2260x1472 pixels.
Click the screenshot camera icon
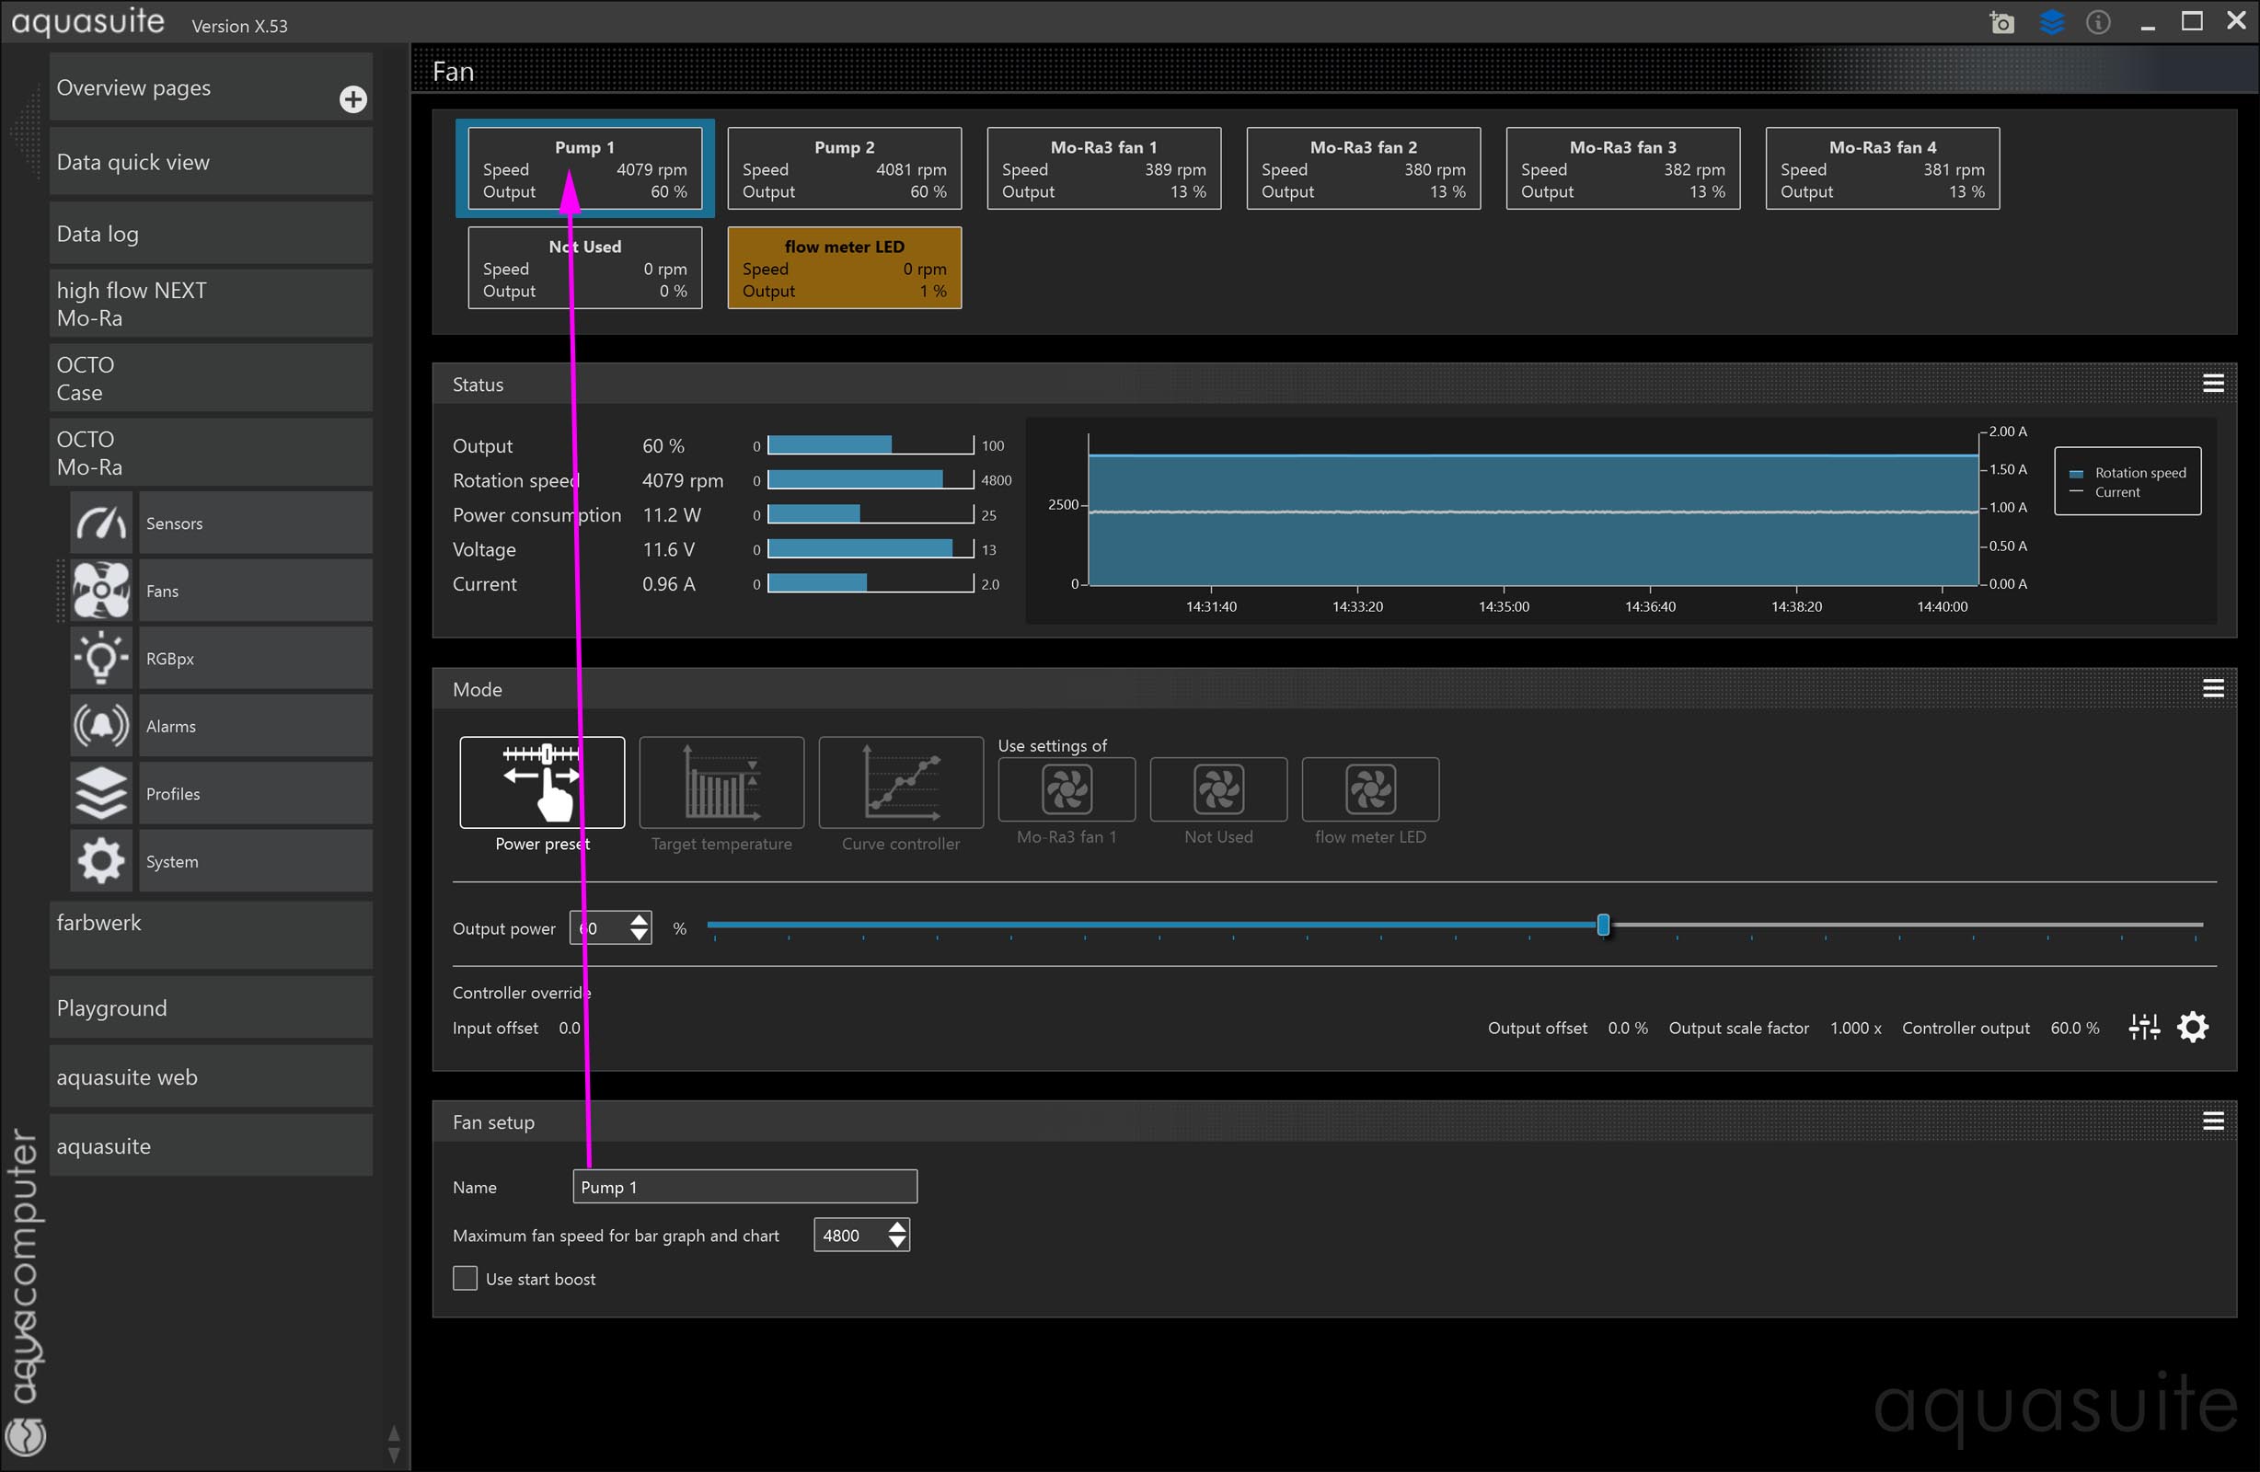2001,23
